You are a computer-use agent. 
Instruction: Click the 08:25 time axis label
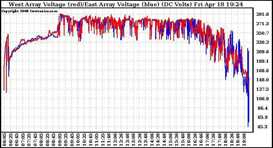coord(47,140)
